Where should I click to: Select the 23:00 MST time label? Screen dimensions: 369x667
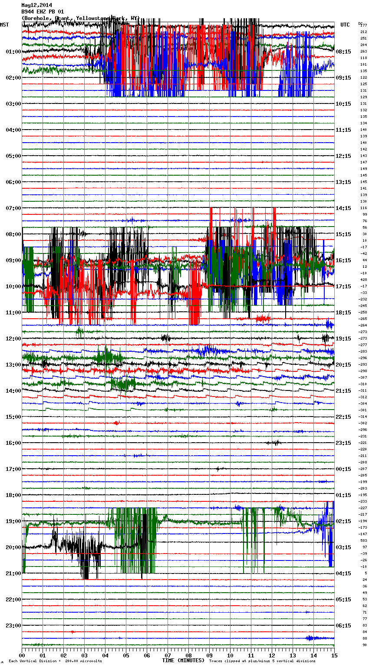pos(13,626)
